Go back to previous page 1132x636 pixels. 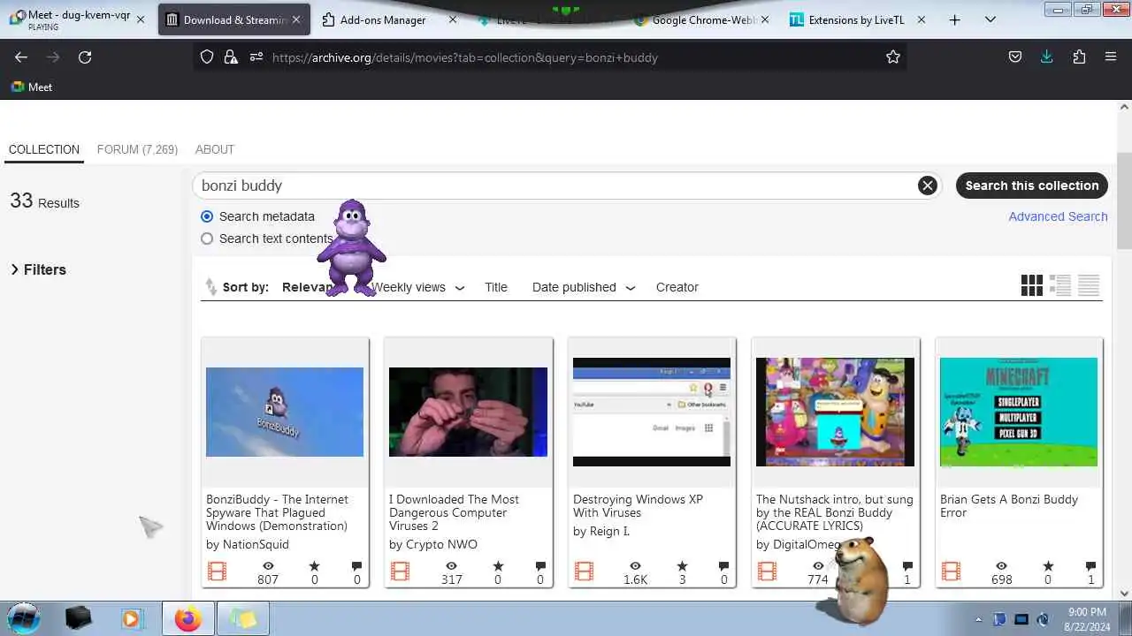point(21,57)
